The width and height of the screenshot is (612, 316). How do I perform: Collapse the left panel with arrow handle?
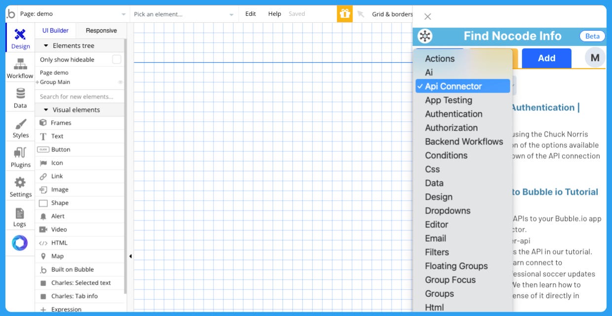pos(130,256)
